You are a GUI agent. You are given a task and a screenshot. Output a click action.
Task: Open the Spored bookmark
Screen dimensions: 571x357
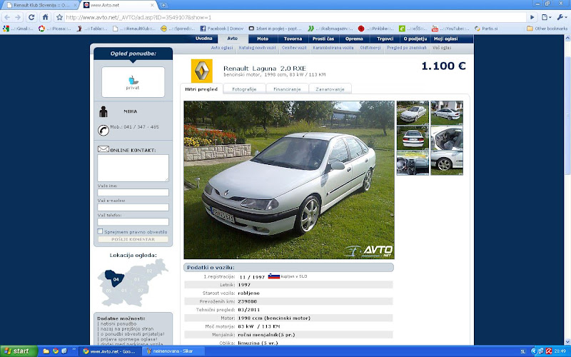pyautogui.click(x=177, y=29)
